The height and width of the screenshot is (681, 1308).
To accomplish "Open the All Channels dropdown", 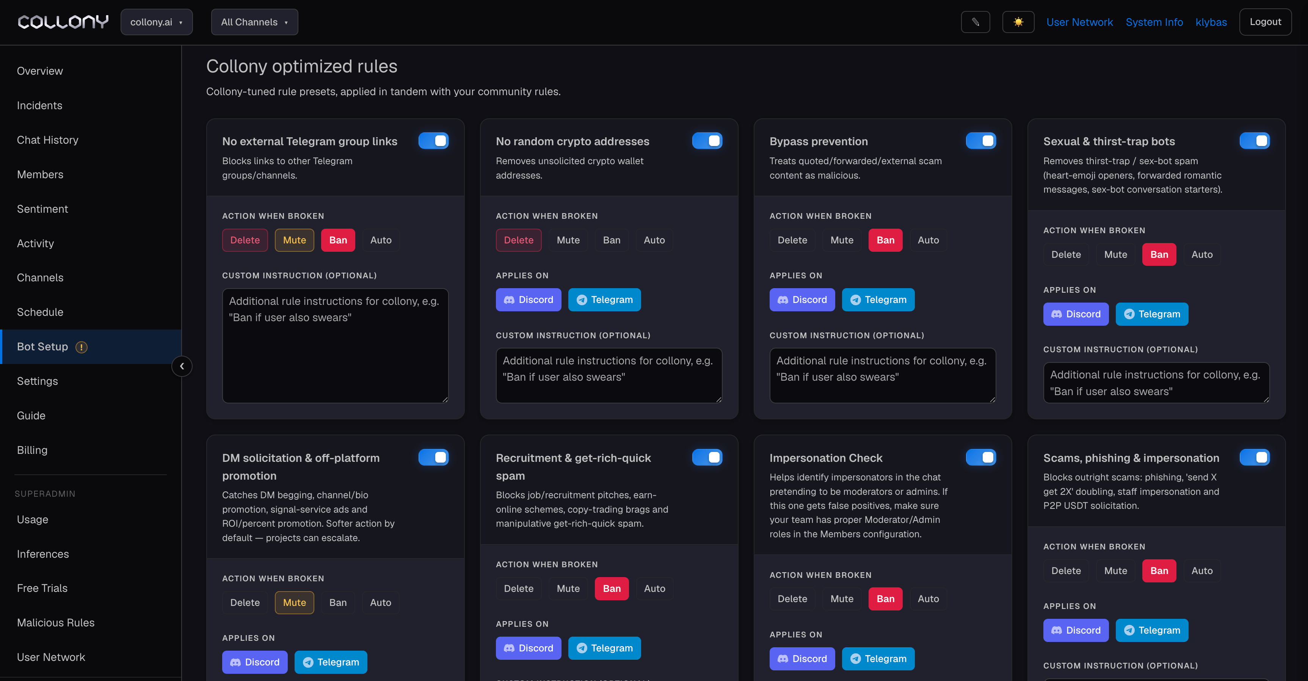I will pos(254,22).
